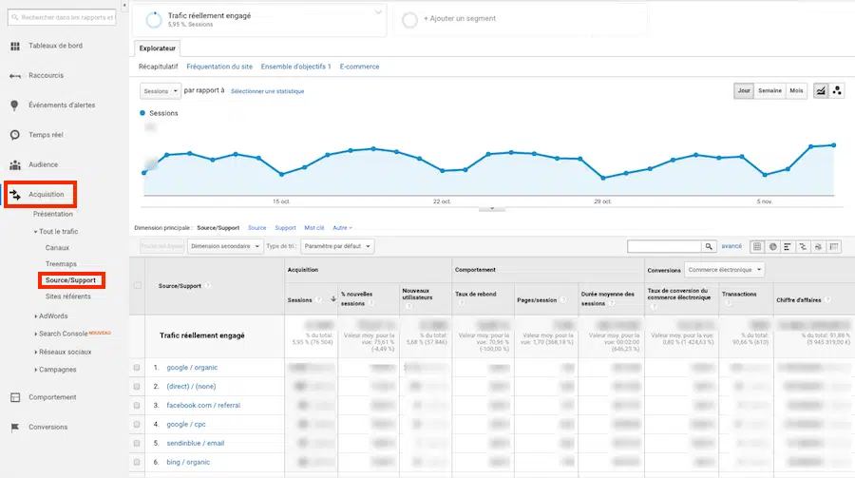This screenshot has height=478, width=855.
Task: Open the Tableaux de bord dashboard icon
Action: (x=15, y=46)
